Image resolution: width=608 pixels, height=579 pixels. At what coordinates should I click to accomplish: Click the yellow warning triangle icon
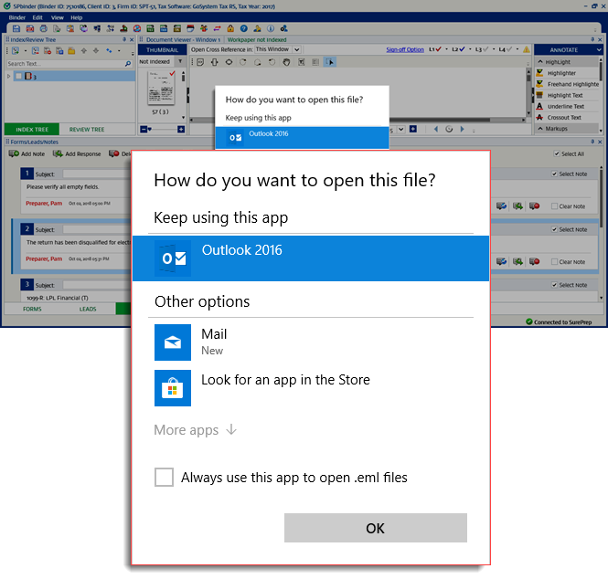(527, 49)
